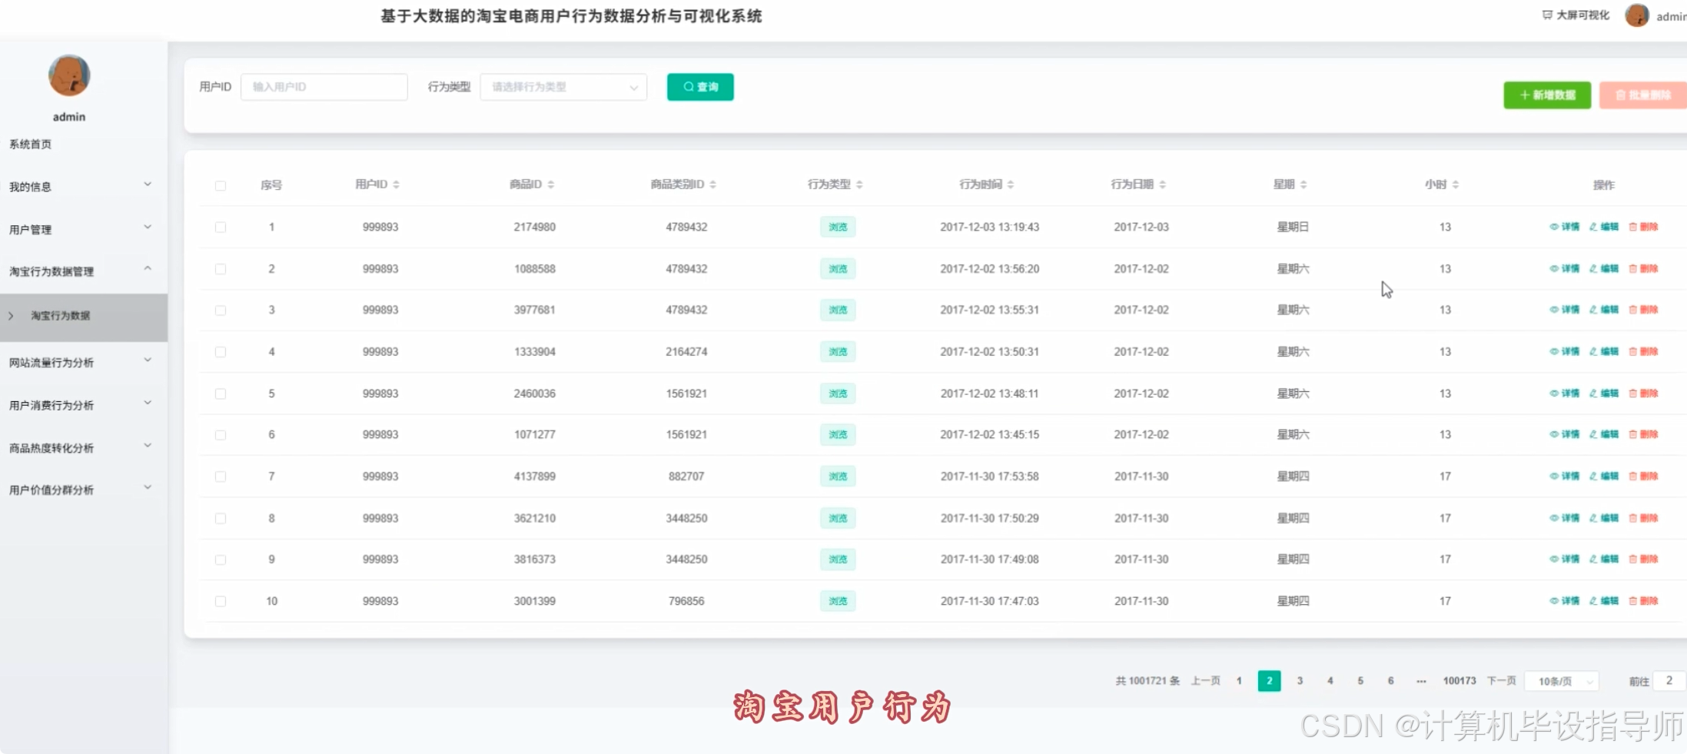Jump to page 1 in pagination

click(1239, 681)
